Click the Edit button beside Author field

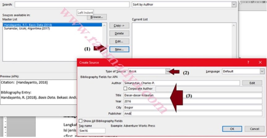point(252,83)
